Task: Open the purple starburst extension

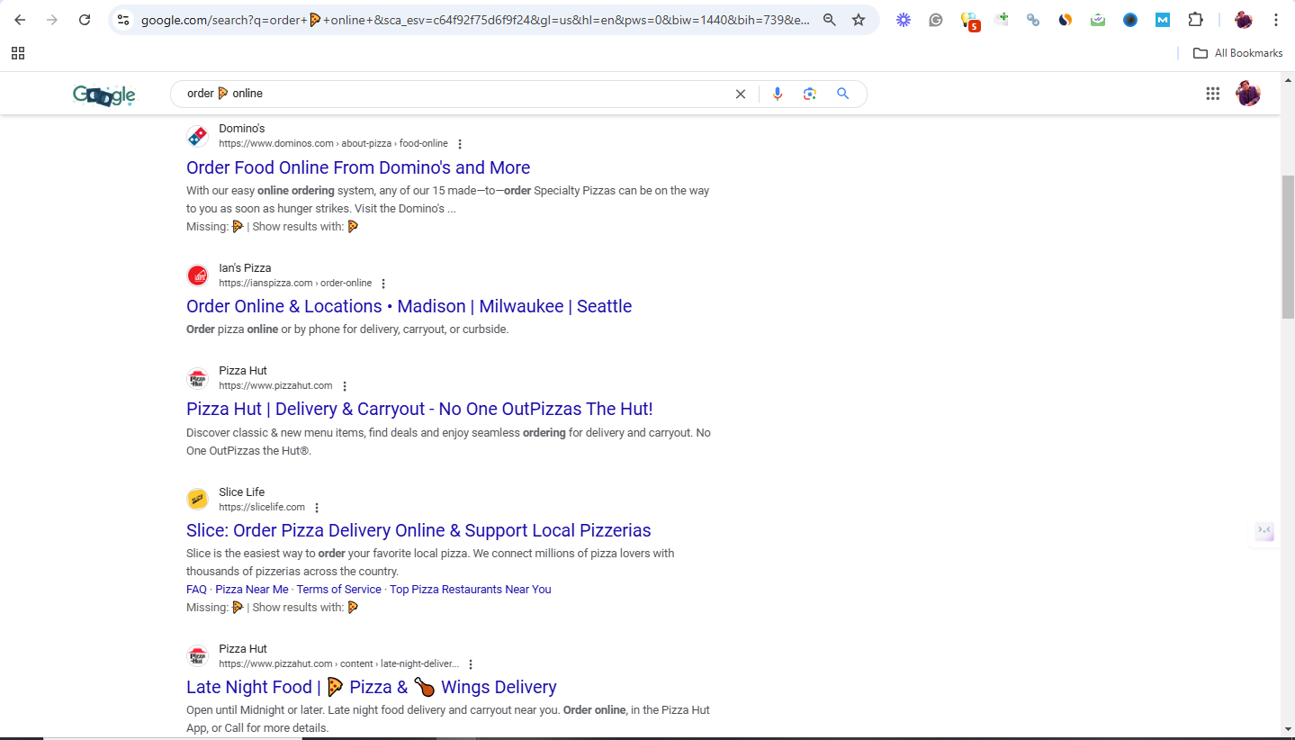Action: 904,20
